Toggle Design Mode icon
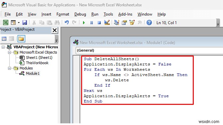 click(x=107, y=22)
